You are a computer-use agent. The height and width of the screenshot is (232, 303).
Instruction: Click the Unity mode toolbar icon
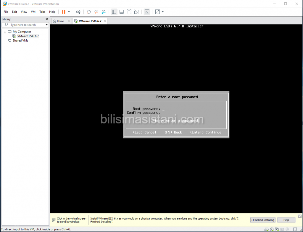[136, 12]
